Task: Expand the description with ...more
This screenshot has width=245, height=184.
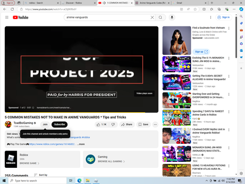Action: (81, 144)
